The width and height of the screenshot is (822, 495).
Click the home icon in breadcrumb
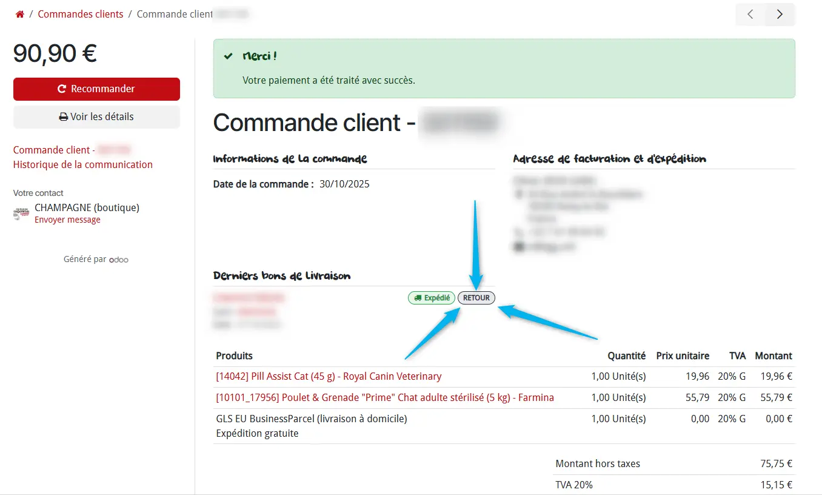(x=20, y=14)
